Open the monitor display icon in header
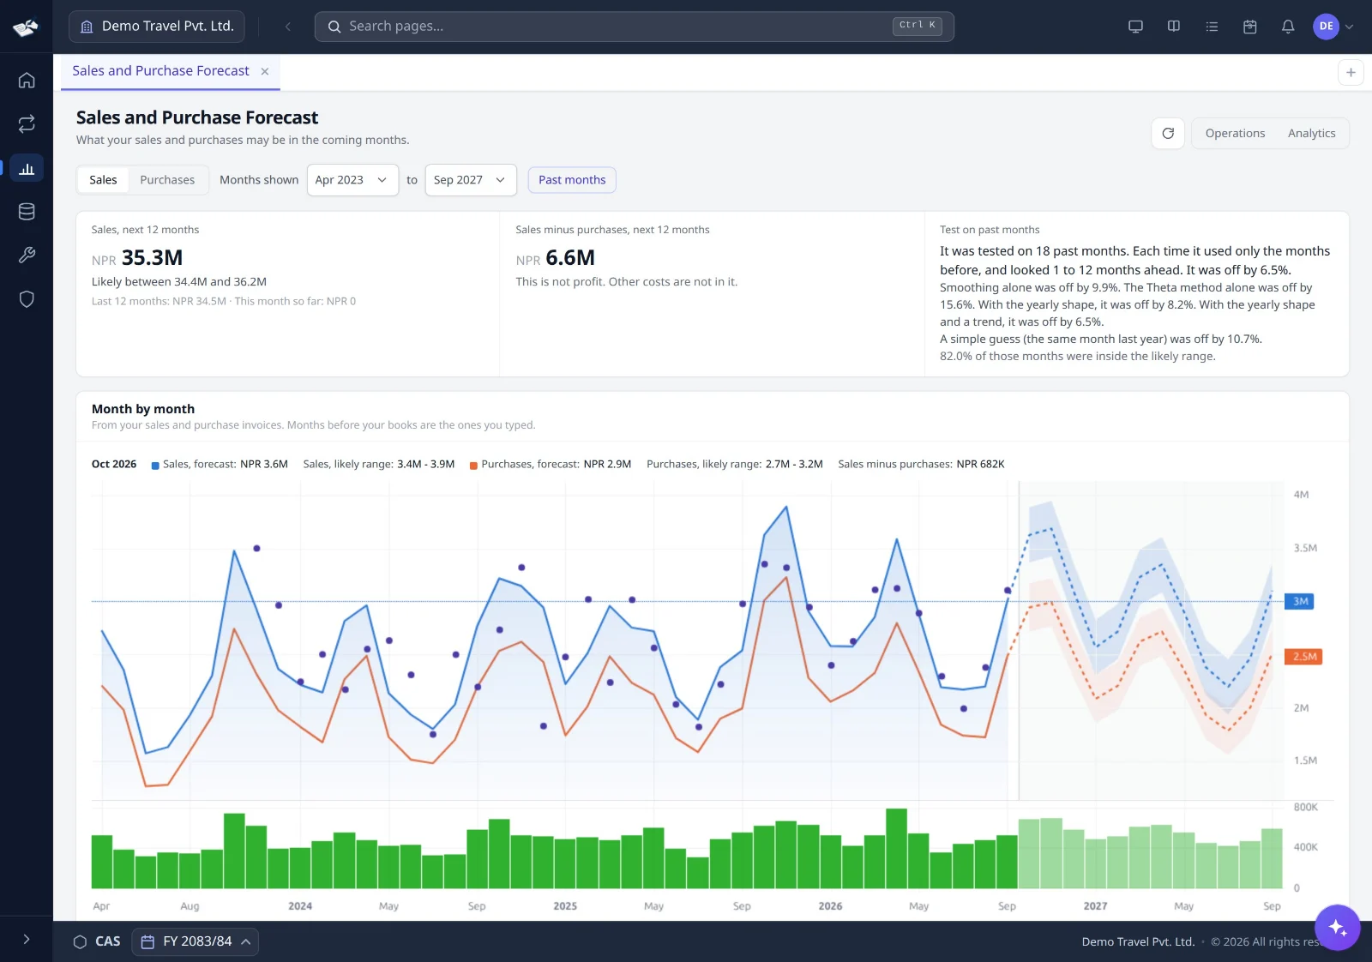 (x=1135, y=27)
